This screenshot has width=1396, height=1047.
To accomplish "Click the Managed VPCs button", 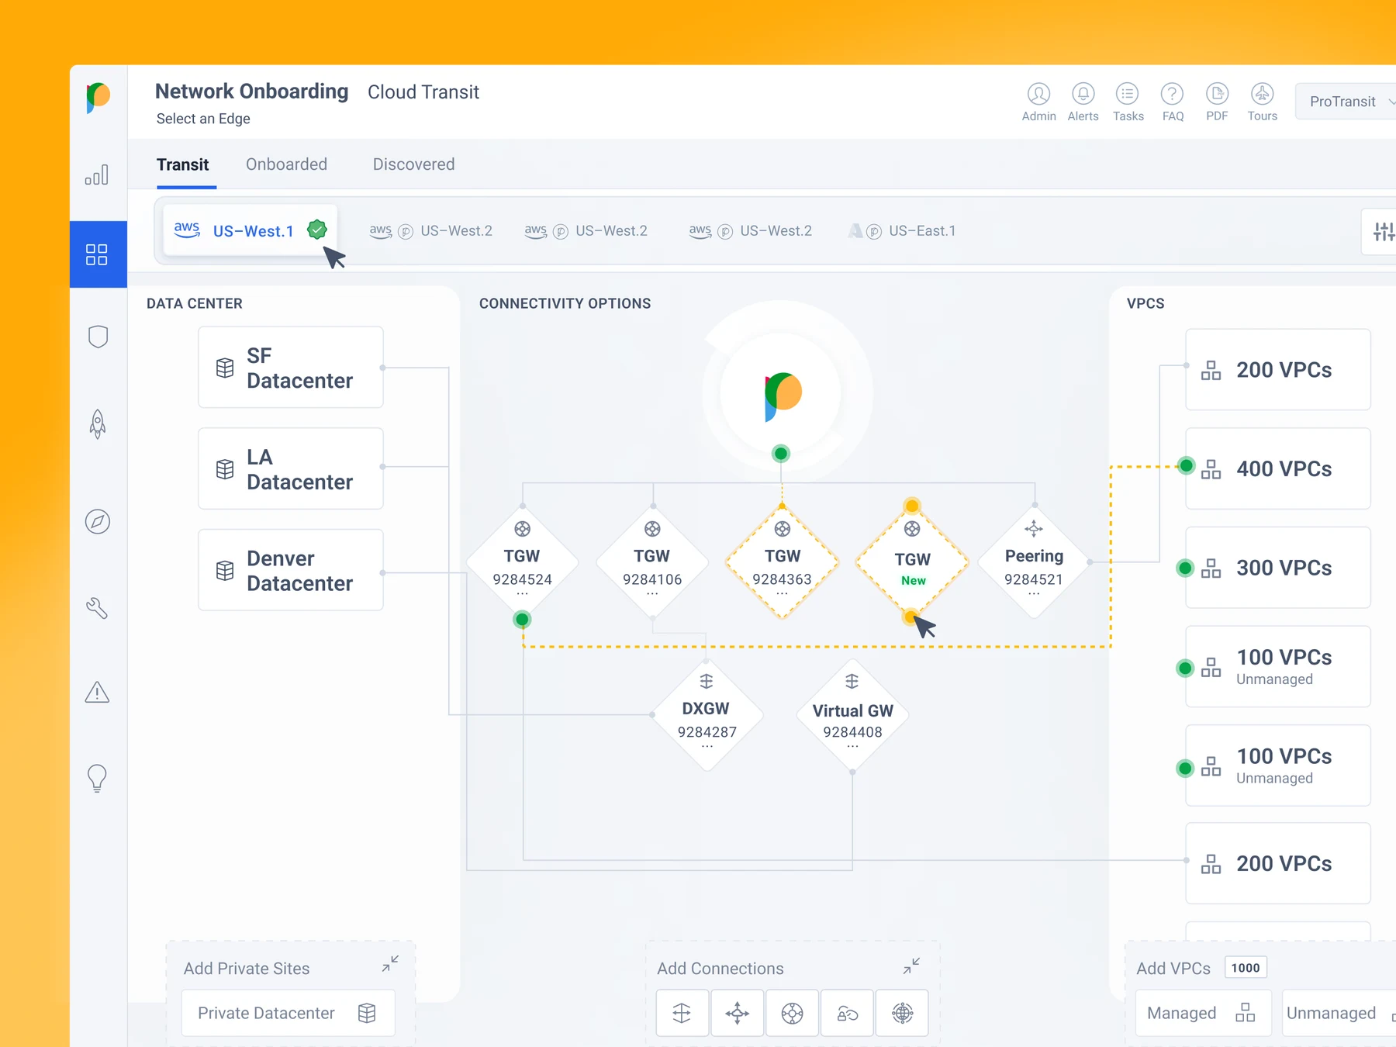I will [1203, 1013].
